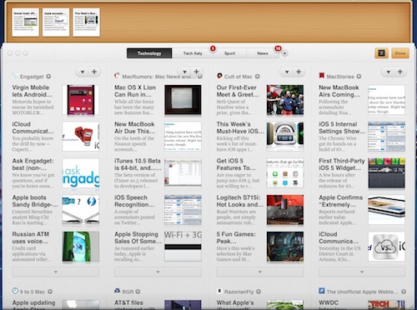Open the dropdown arrow above Cult of Mac column
The height and width of the screenshot is (310, 417).
click(287, 72)
